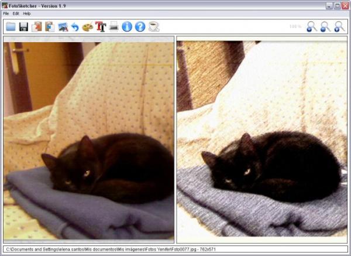This screenshot has height=256, width=351.
Task: Click the sketched cat result on right
Action: [x=261, y=141]
